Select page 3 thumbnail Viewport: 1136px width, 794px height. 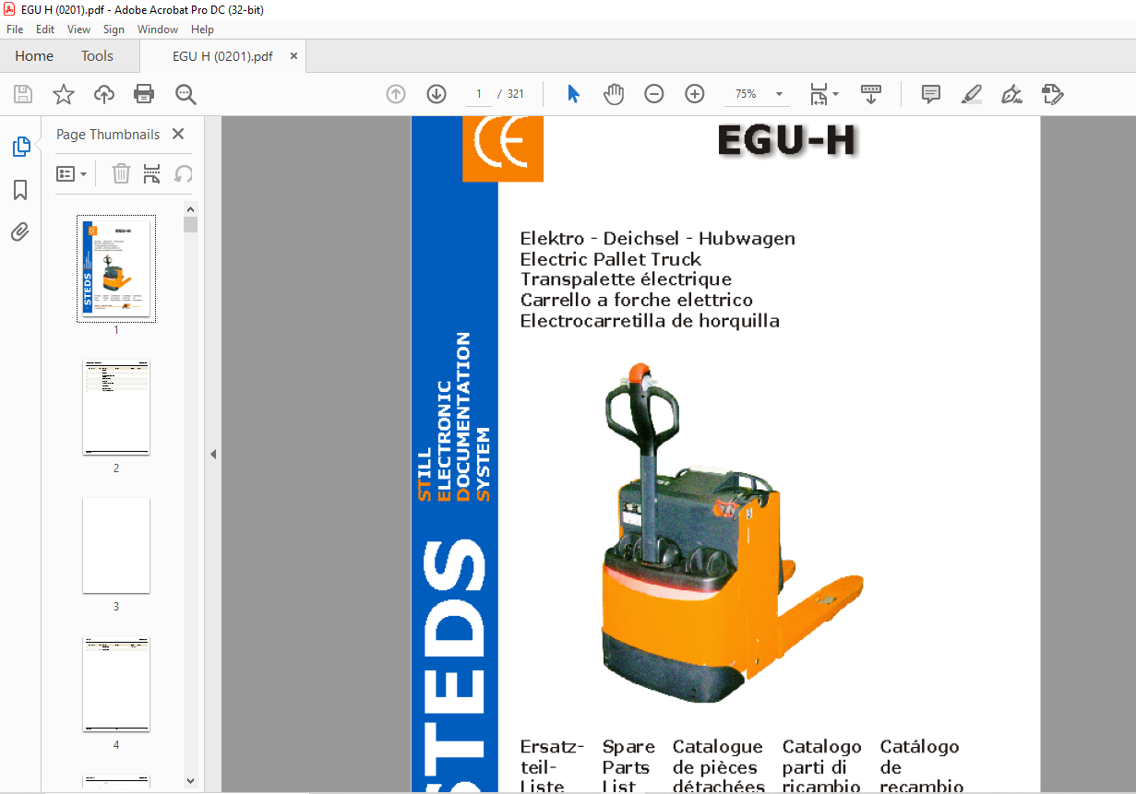click(x=116, y=546)
